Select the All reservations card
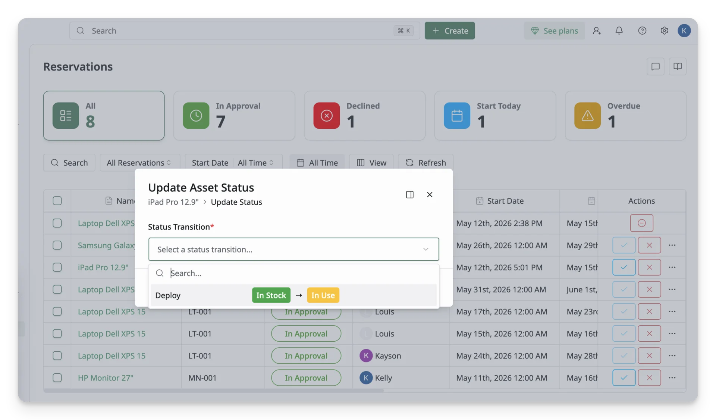 coord(104,116)
